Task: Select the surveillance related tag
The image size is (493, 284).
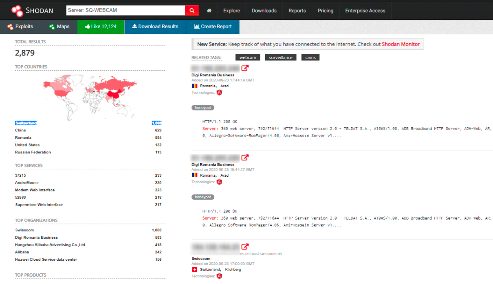Action: click(x=281, y=58)
